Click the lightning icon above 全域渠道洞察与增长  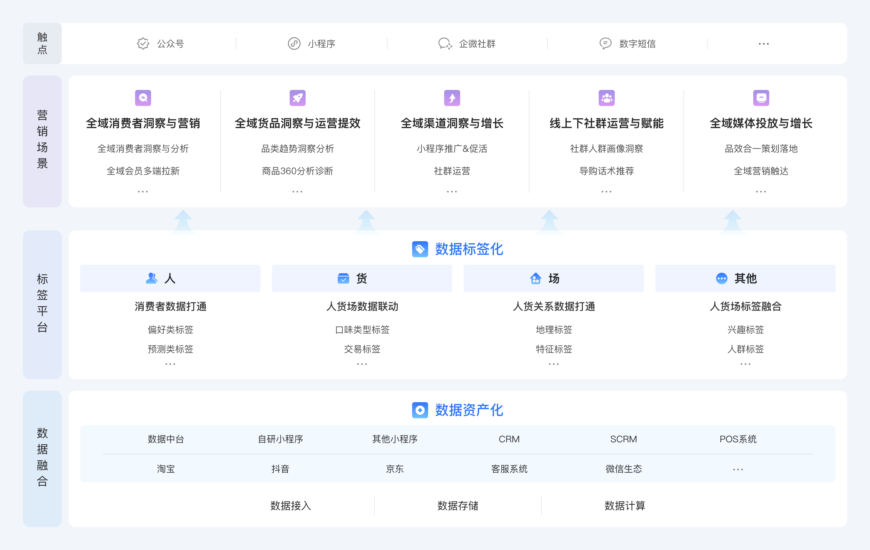tap(452, 98)
